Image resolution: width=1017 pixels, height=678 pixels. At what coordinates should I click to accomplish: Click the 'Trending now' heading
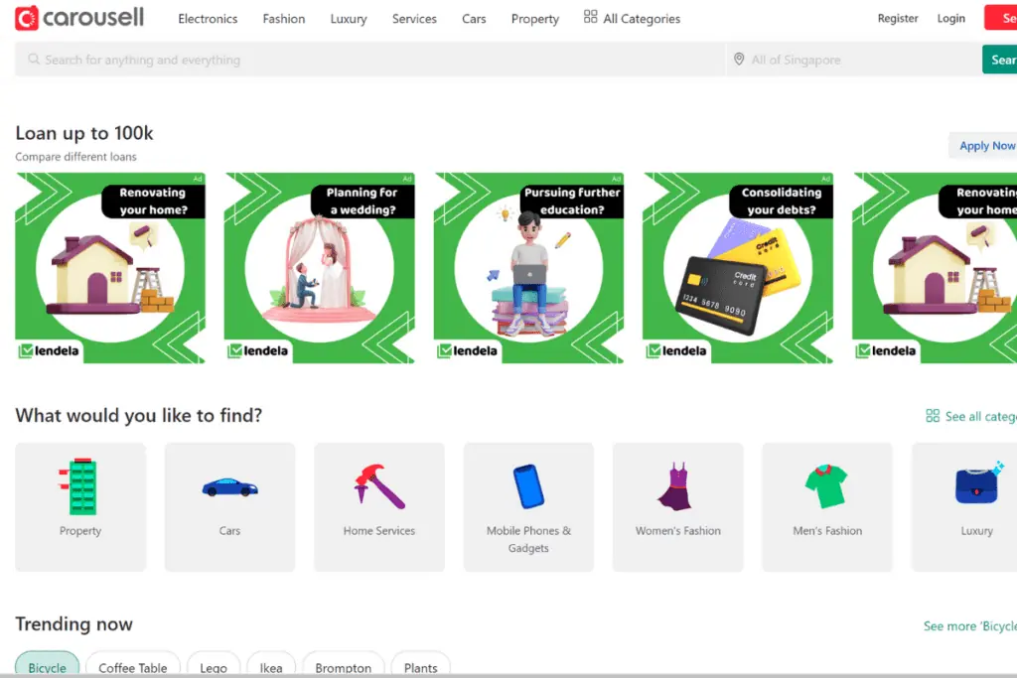point(73,623)
